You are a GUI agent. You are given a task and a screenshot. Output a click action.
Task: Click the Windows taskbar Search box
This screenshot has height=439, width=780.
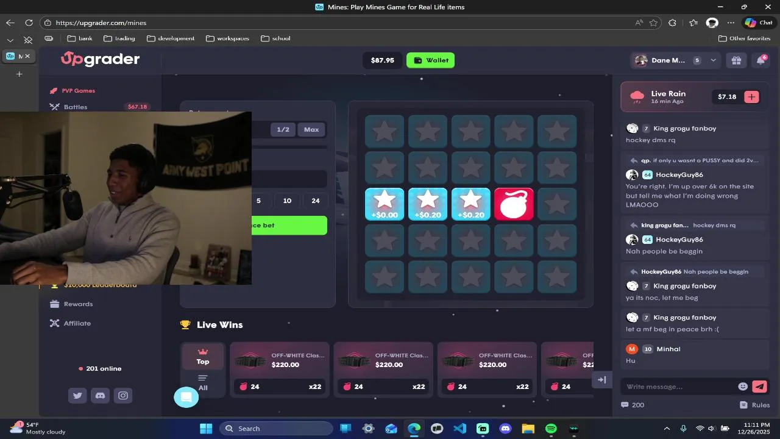point(276,429)
